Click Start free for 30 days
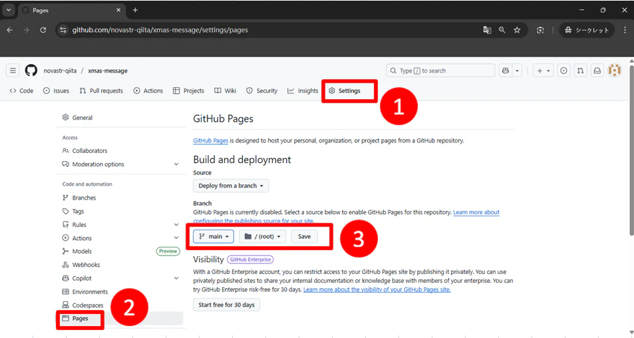The height and width of the screenshot is (338, 634). (226, 305)
